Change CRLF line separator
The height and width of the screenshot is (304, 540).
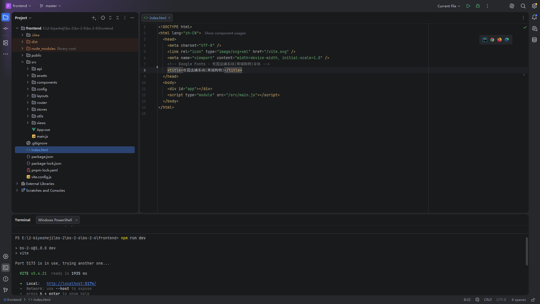pos(488,300)
